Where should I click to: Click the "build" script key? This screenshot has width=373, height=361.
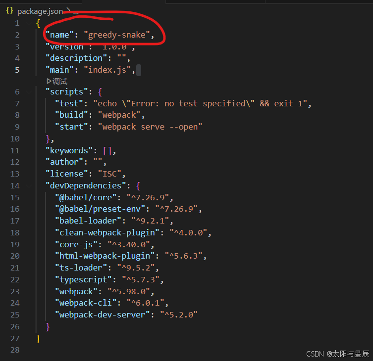(x=71, y=115)
